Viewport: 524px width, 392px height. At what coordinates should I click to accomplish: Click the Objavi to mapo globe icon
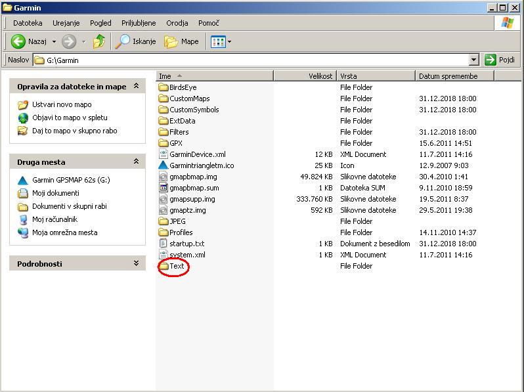pos(23,118)
